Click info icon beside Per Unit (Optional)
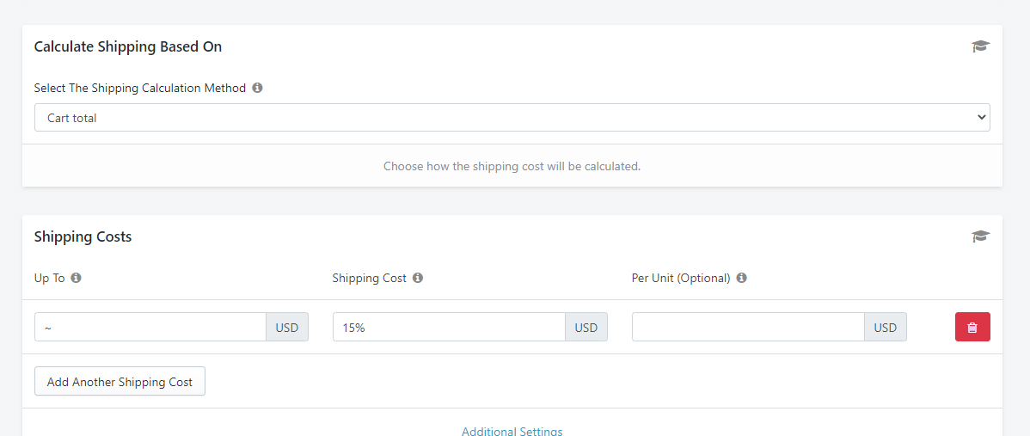1030x436 pixels. click(x=741, y=278)
